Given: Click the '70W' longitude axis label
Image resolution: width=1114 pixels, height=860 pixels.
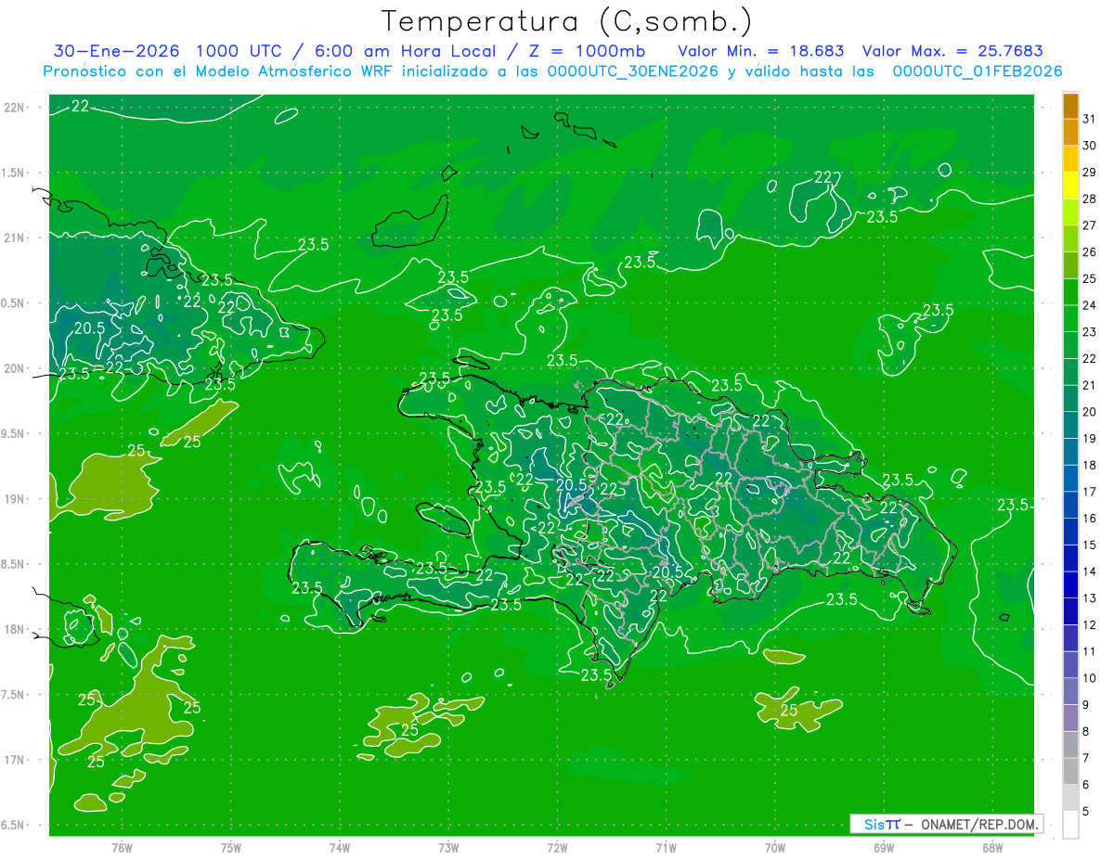Looking at the screenshot, I should point(775,848).
